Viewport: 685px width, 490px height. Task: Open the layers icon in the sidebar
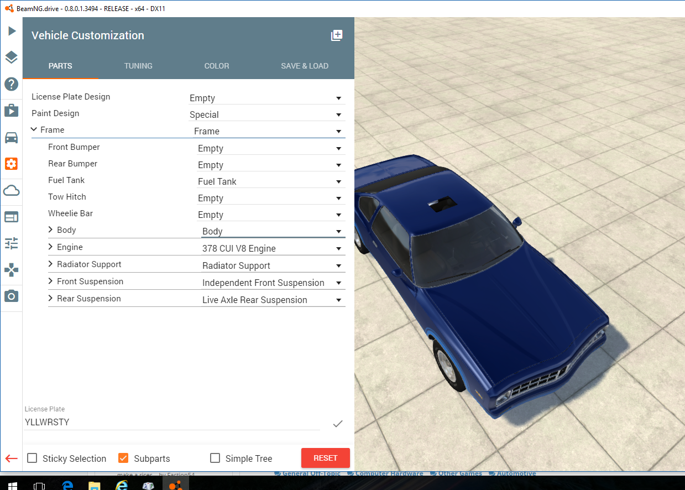tap(12, 58)
